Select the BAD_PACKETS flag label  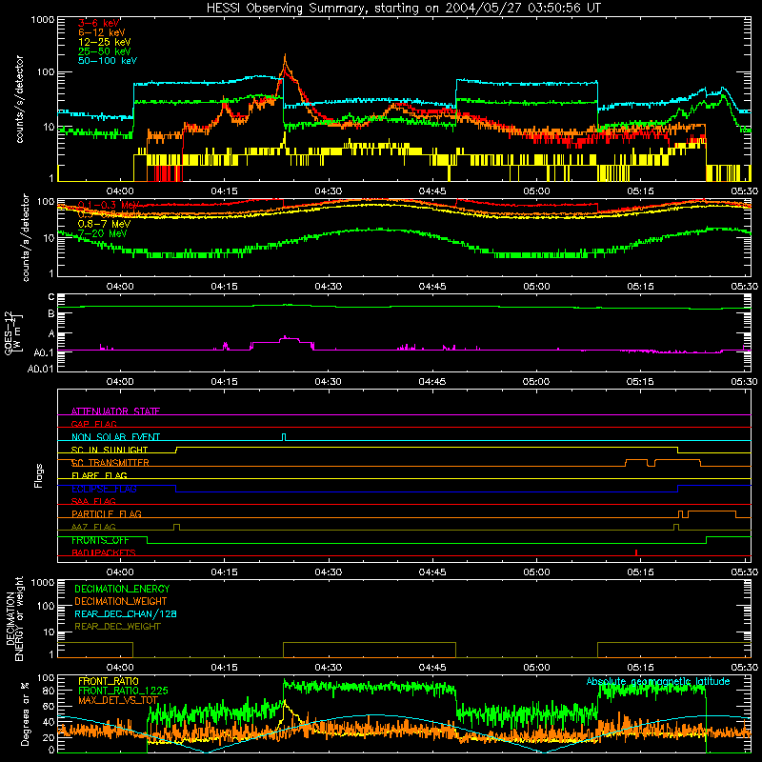point(104,552)
